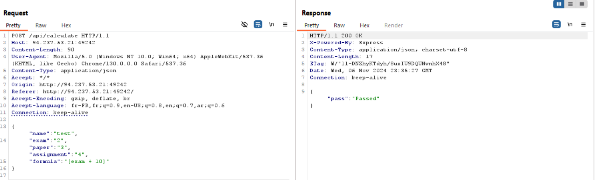The height and width of the screenshot is (180, 595).
Task: Open the Raw tab in Request
Action: pyautogui.click(x=41, y=26)
